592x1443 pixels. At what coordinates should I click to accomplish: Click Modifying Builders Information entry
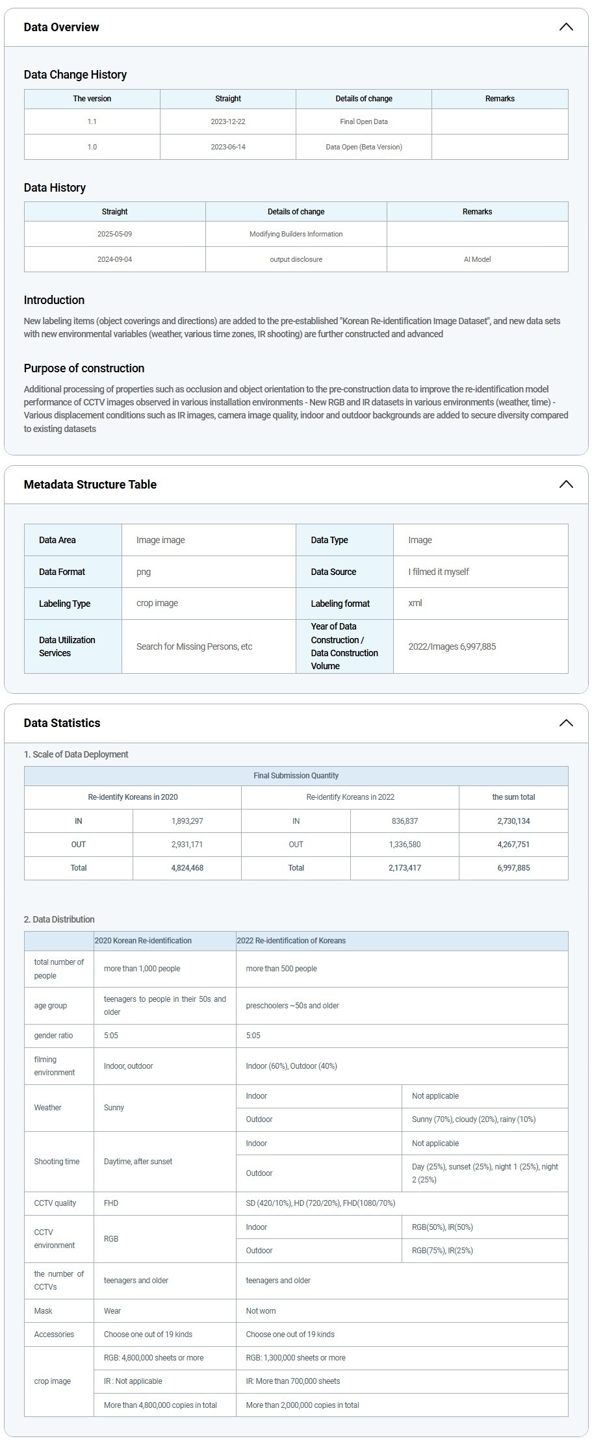pyautogui.click(x=296, y=234)
